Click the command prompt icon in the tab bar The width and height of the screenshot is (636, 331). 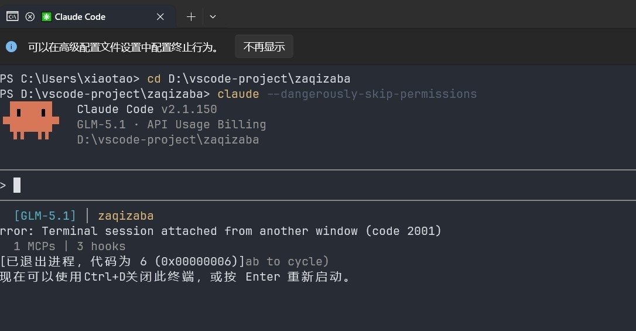tap(12, 16)
